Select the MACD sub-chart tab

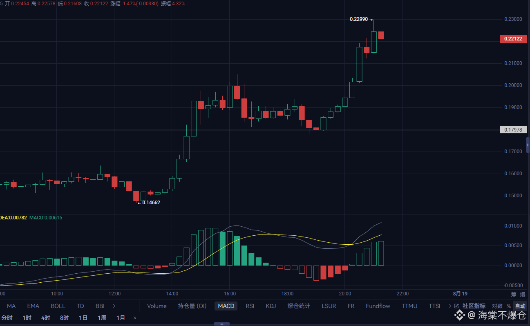click(226, 306)
